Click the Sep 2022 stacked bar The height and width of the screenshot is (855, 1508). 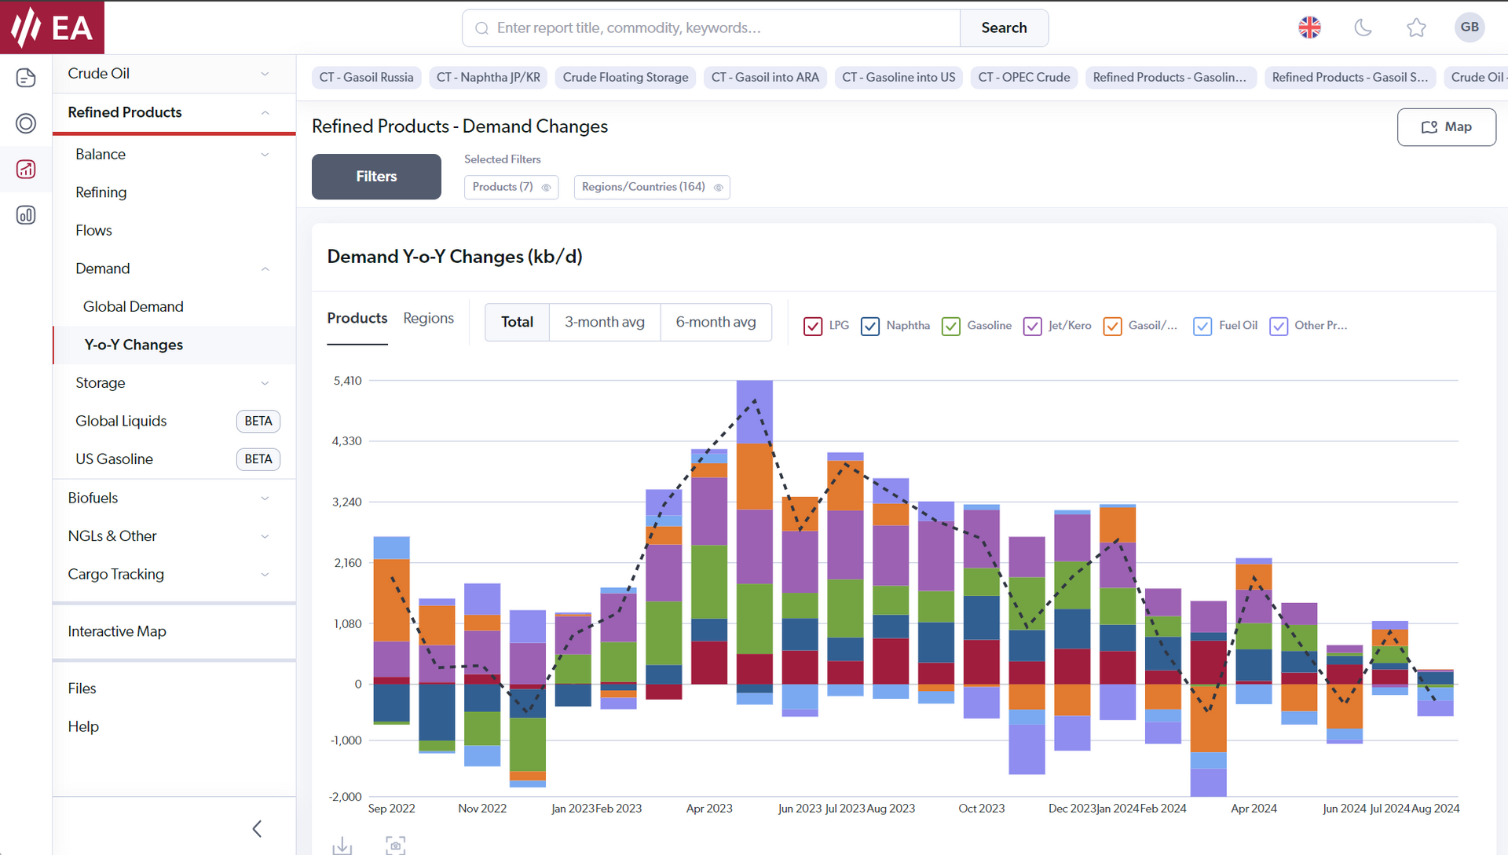pos(391,630)
